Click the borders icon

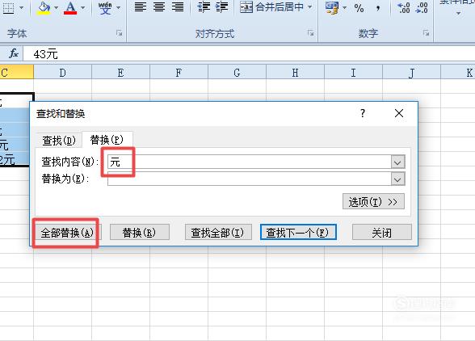(x=8, y=8)
